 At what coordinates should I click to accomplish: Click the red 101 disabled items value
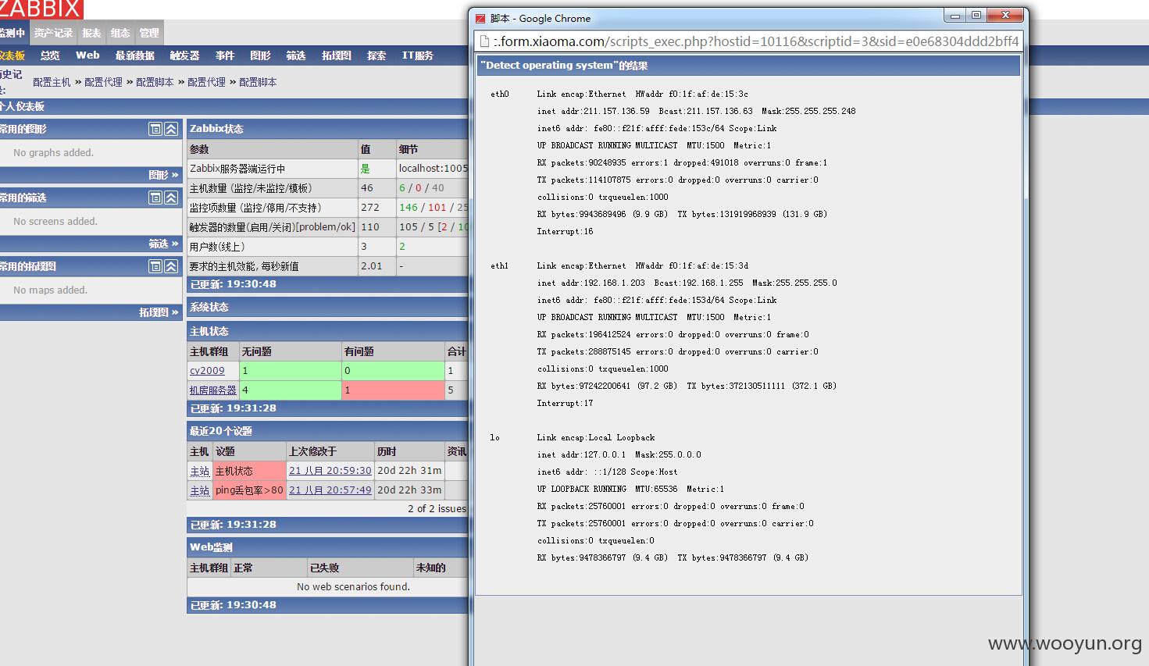tap(437, 208)
